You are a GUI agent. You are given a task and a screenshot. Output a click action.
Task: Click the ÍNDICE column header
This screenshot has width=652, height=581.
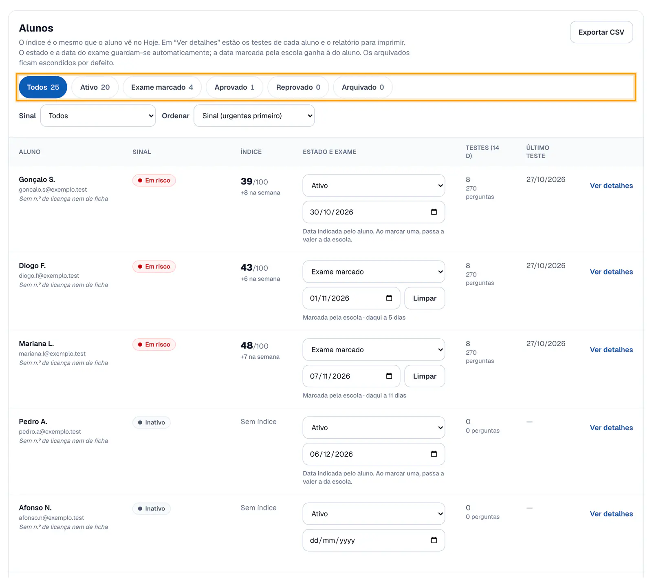click(x=251, y=152)
